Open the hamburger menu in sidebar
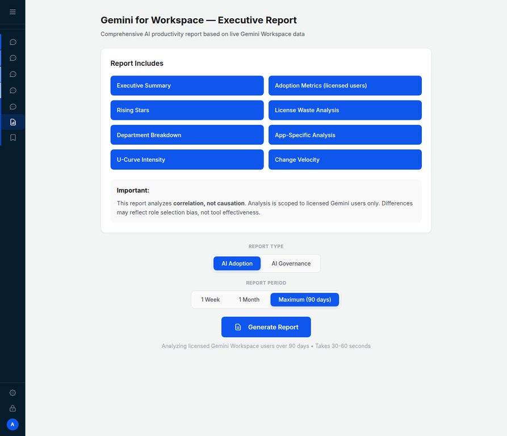This screenshot has width=507, height=436. [12, 12]
